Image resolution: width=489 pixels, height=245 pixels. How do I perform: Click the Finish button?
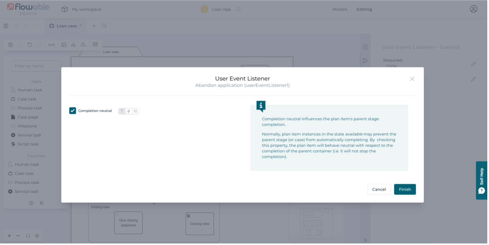(405, 189)
